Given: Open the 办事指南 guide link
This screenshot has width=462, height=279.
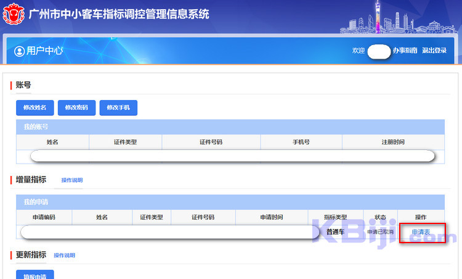Looking at the screenshot, I should [x=405, y=51].
